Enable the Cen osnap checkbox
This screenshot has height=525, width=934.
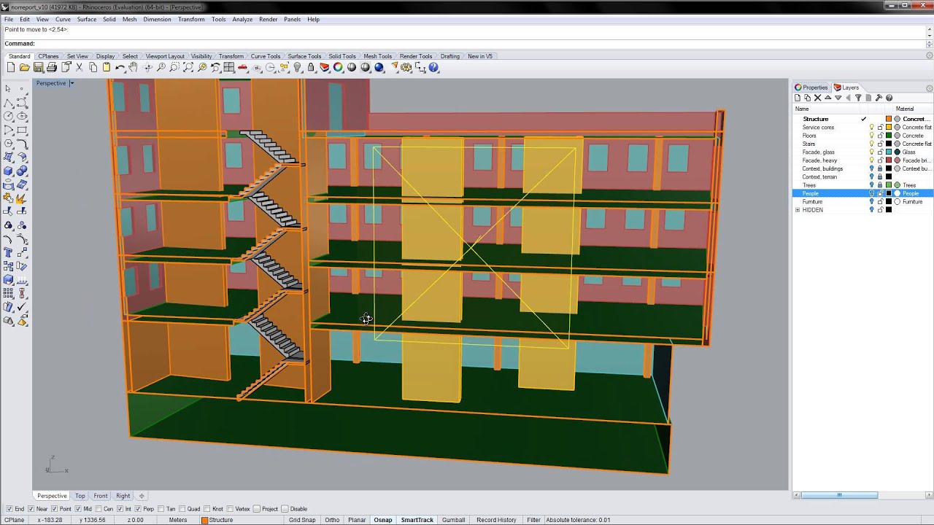(100, 509)
